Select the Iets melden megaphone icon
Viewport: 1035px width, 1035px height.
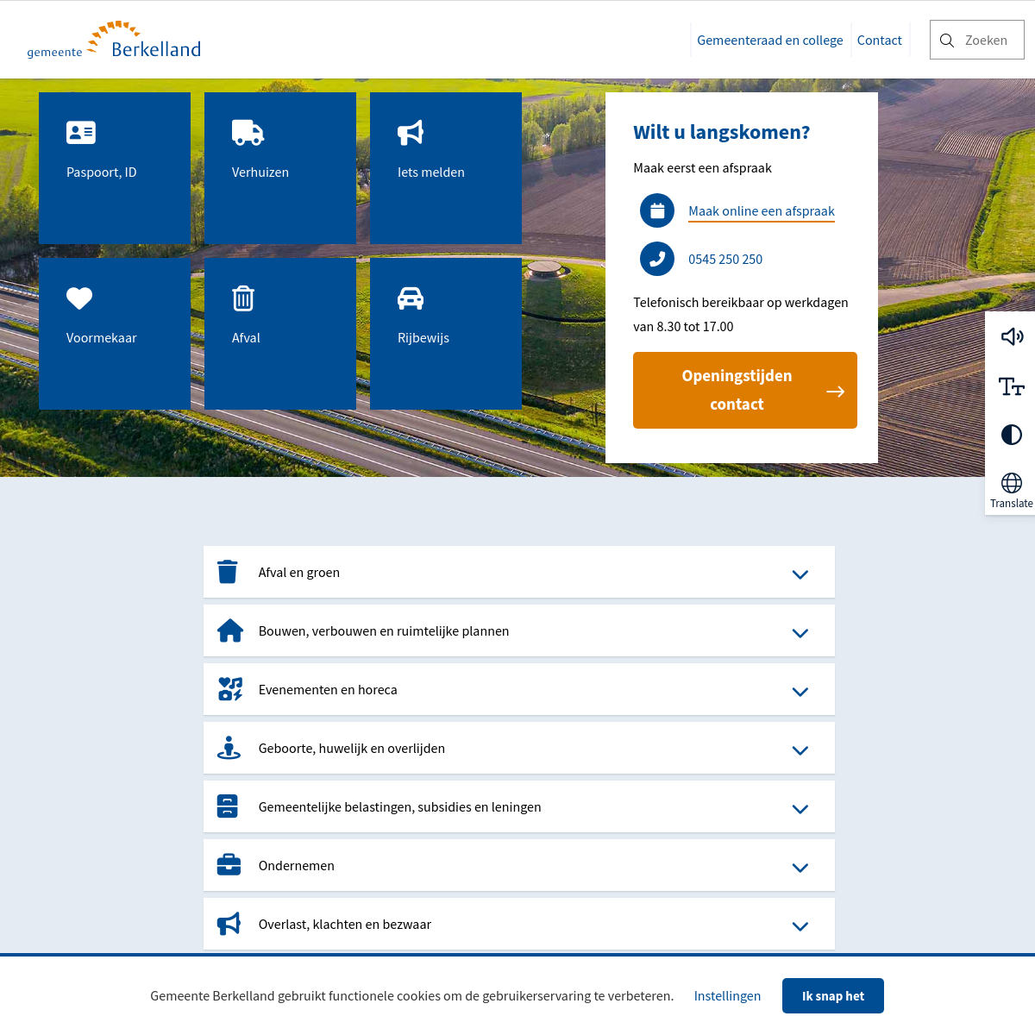pyautogui.click(x=411, y=132)
